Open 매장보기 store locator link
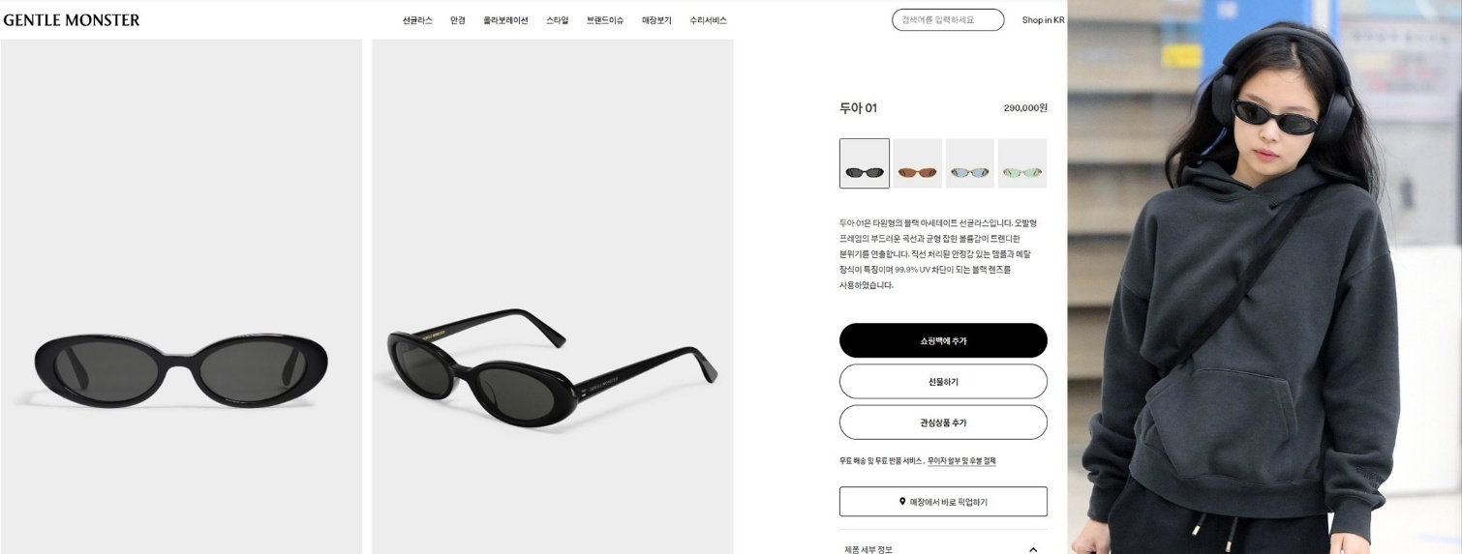Viewport: 1462px width, 554px height. pos(656,20)
